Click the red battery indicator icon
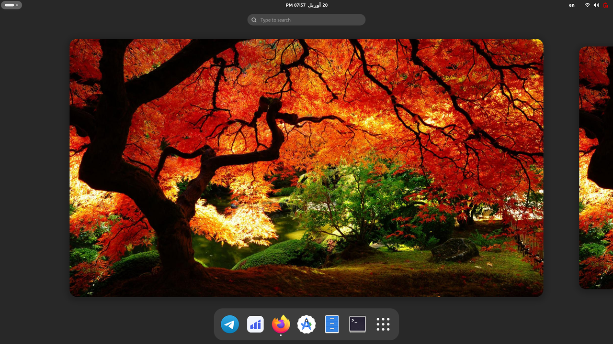This screenshot has height=344, width=613. click(605, 5)
